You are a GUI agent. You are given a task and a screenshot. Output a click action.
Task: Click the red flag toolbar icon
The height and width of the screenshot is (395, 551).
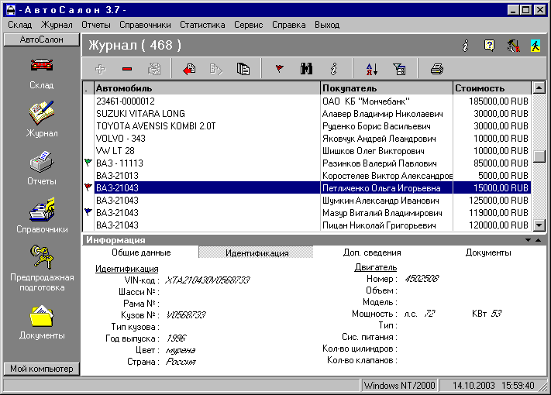tap(280, 69)
